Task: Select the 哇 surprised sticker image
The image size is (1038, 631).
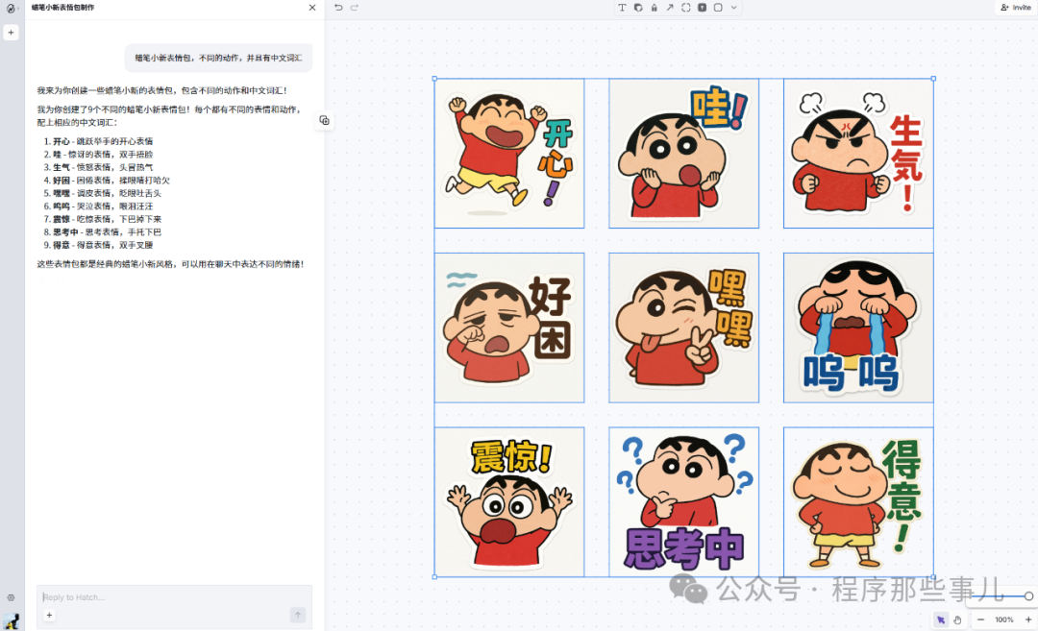Action: coord(684,154)
